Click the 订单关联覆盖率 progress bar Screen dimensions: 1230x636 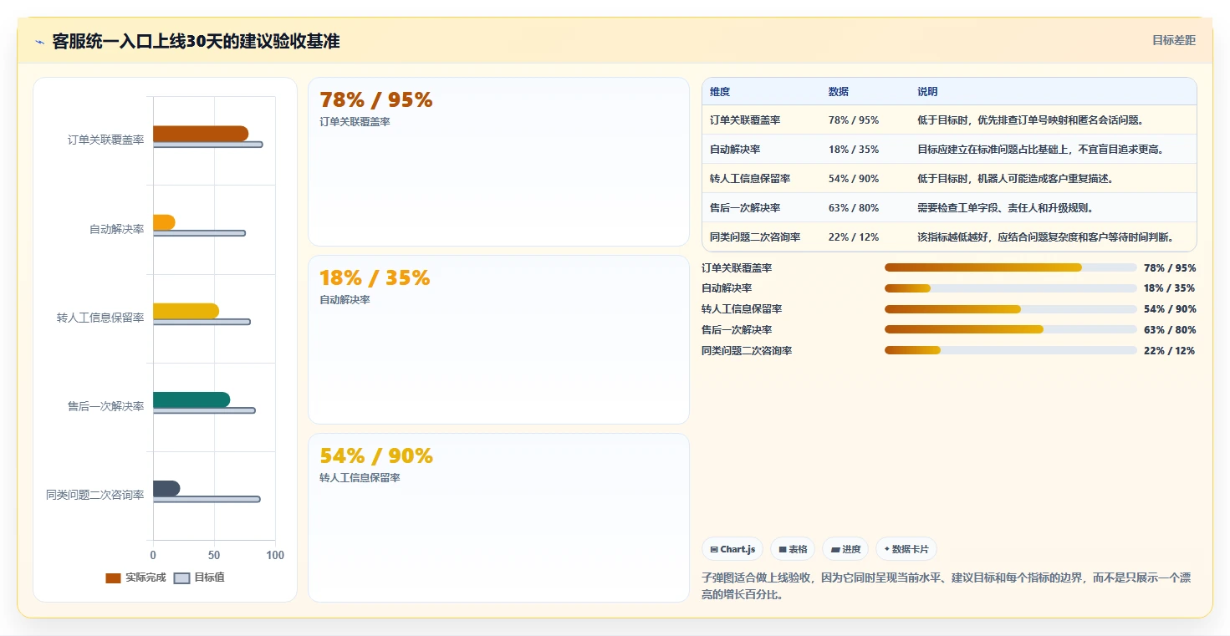pos(1010,267)
